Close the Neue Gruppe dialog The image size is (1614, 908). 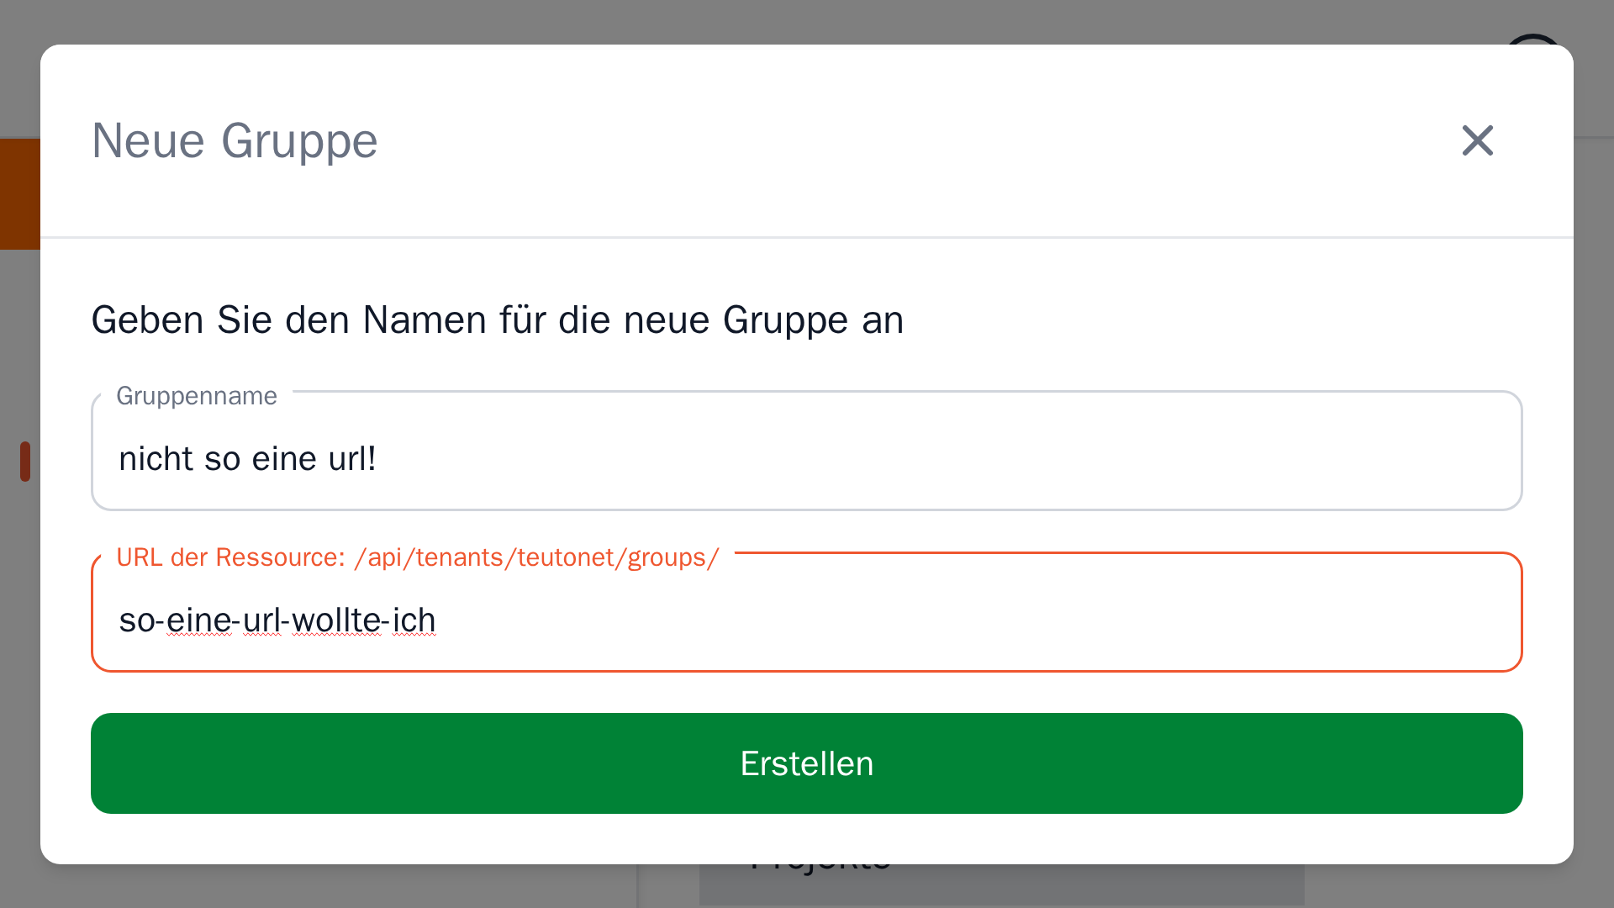tap(1477, 140)
